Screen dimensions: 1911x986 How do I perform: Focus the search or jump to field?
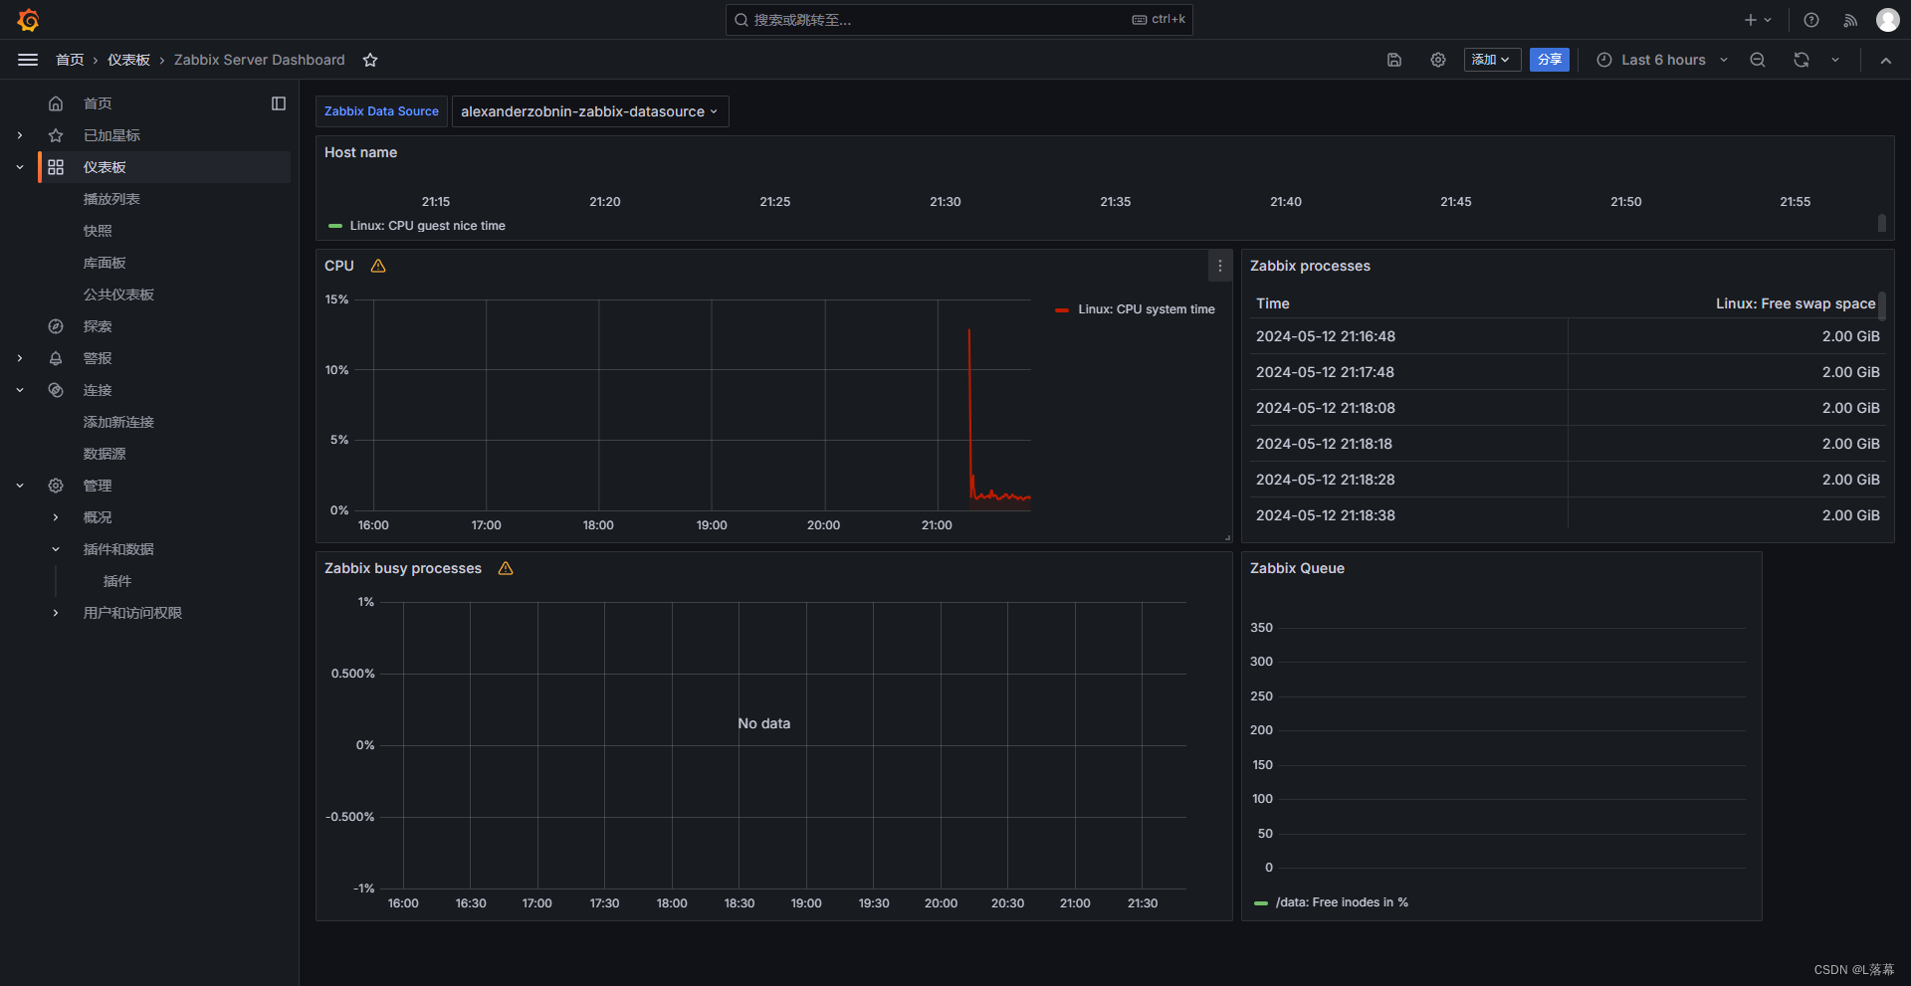tap(959, 20)
